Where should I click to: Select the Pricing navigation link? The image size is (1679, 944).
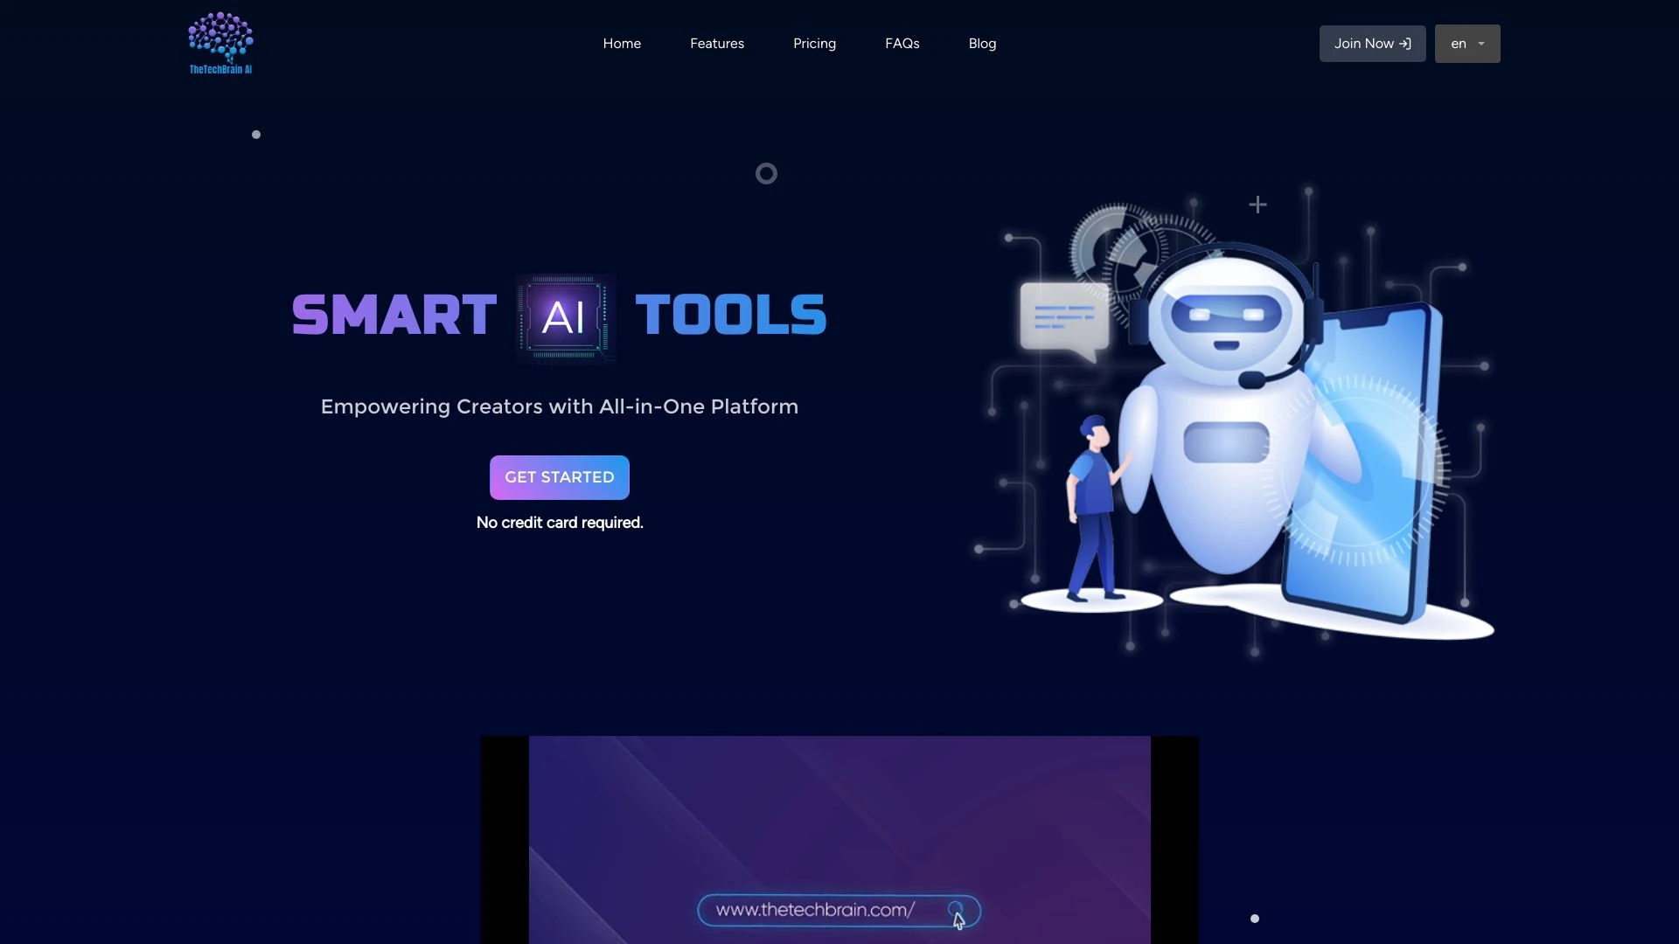[815, 44]
